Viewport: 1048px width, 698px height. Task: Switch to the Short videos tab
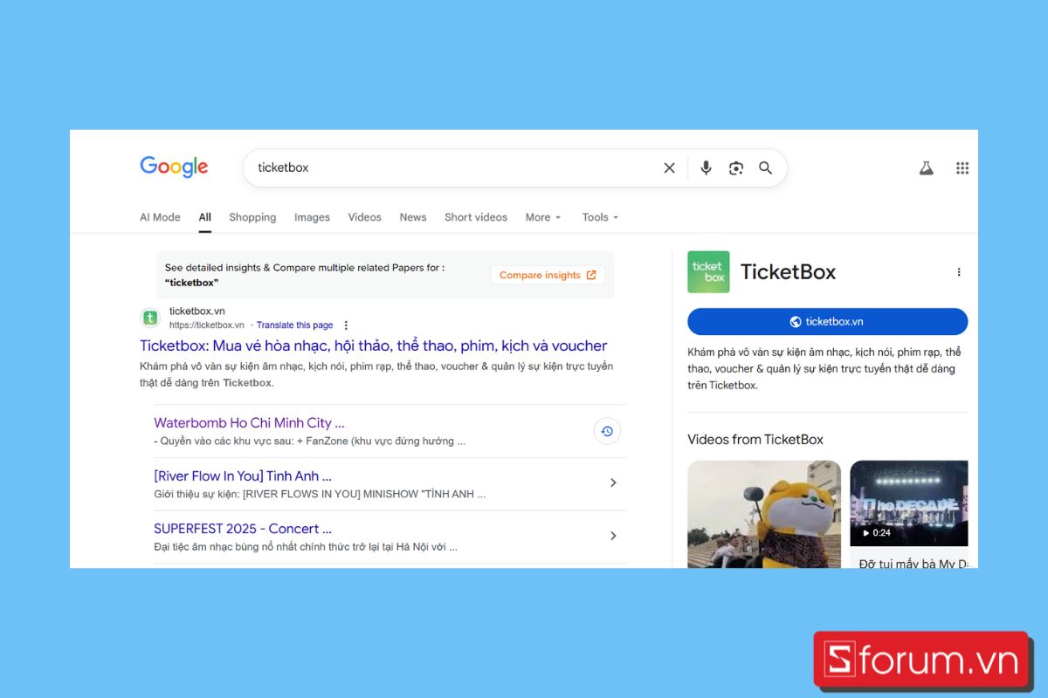tap(476, 217)
